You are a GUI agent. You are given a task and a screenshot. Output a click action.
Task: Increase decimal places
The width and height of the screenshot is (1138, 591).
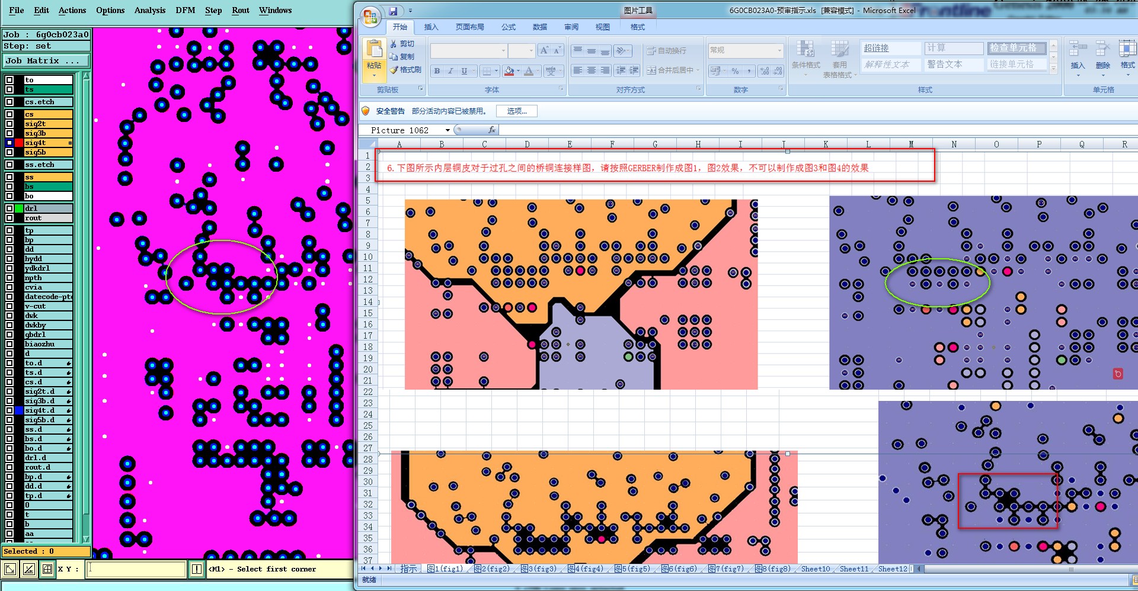point(765,71)
